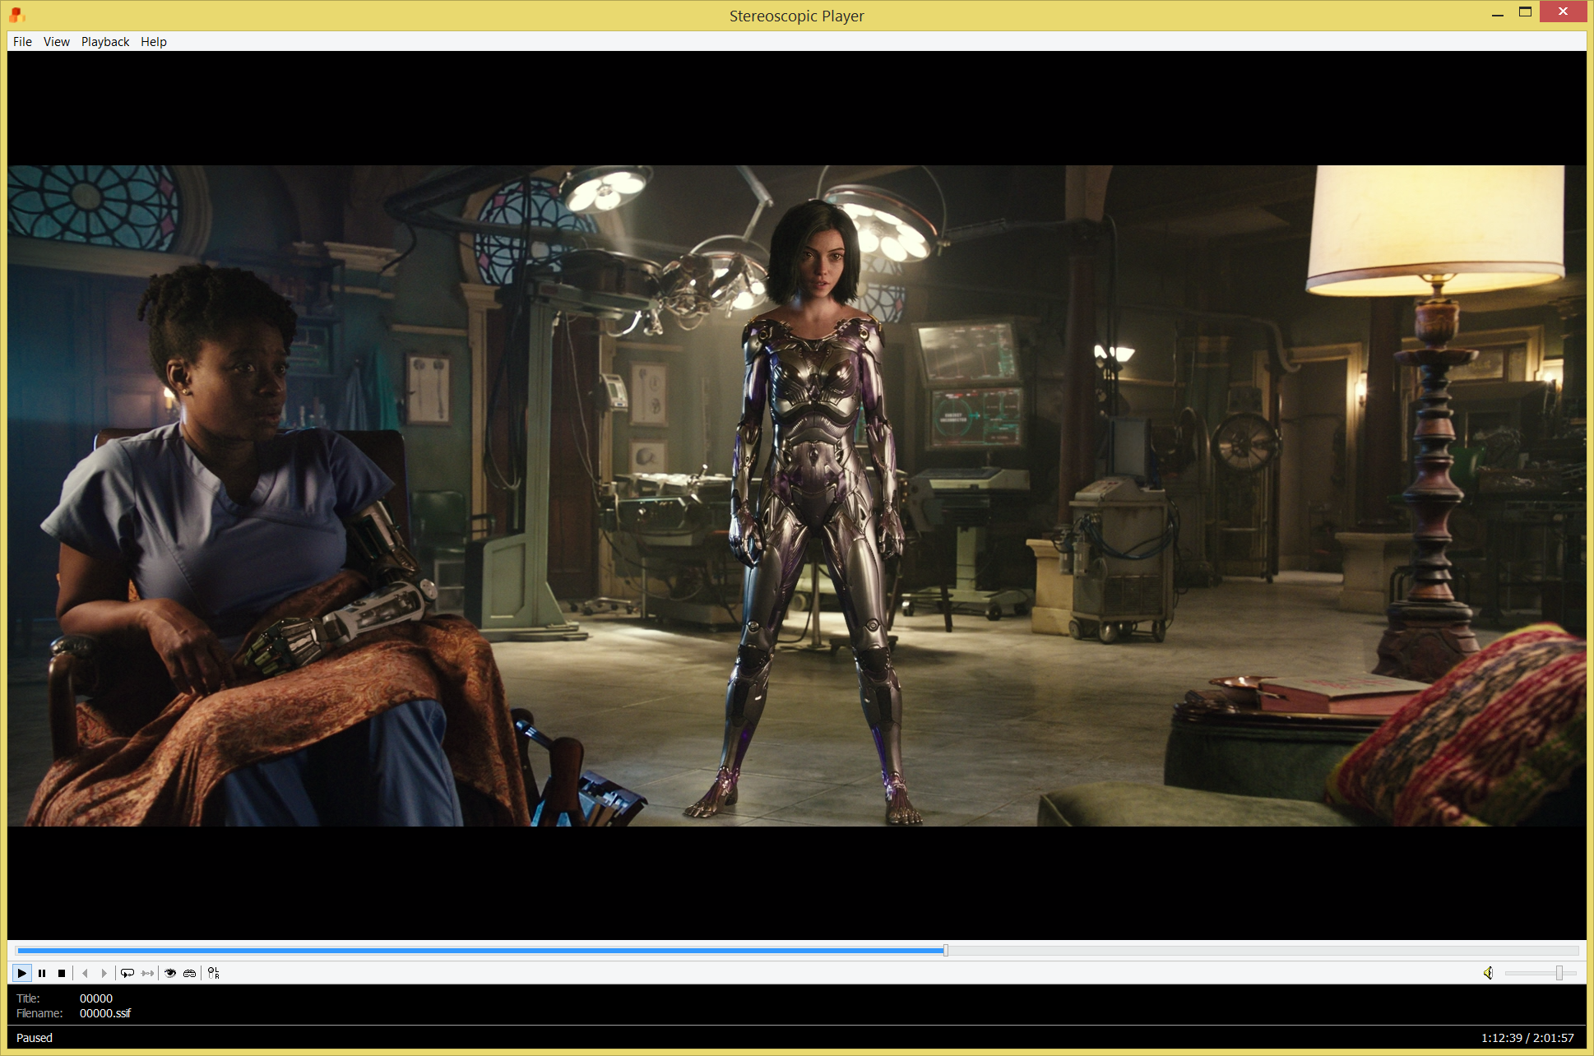The height and width of the screenshot is (1056, 1594).
Task: Click the next chapter right arrow icon
Action: (x=104, y=973)
